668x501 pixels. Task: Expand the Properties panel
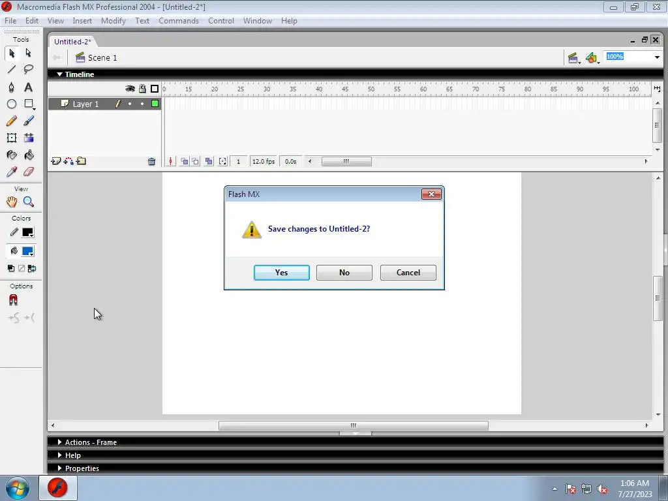tap(59, 468)
